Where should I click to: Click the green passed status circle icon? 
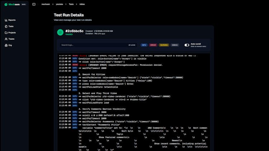[60, 32]
